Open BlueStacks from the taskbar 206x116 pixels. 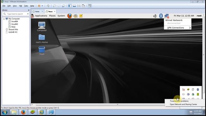pos(33,112)
